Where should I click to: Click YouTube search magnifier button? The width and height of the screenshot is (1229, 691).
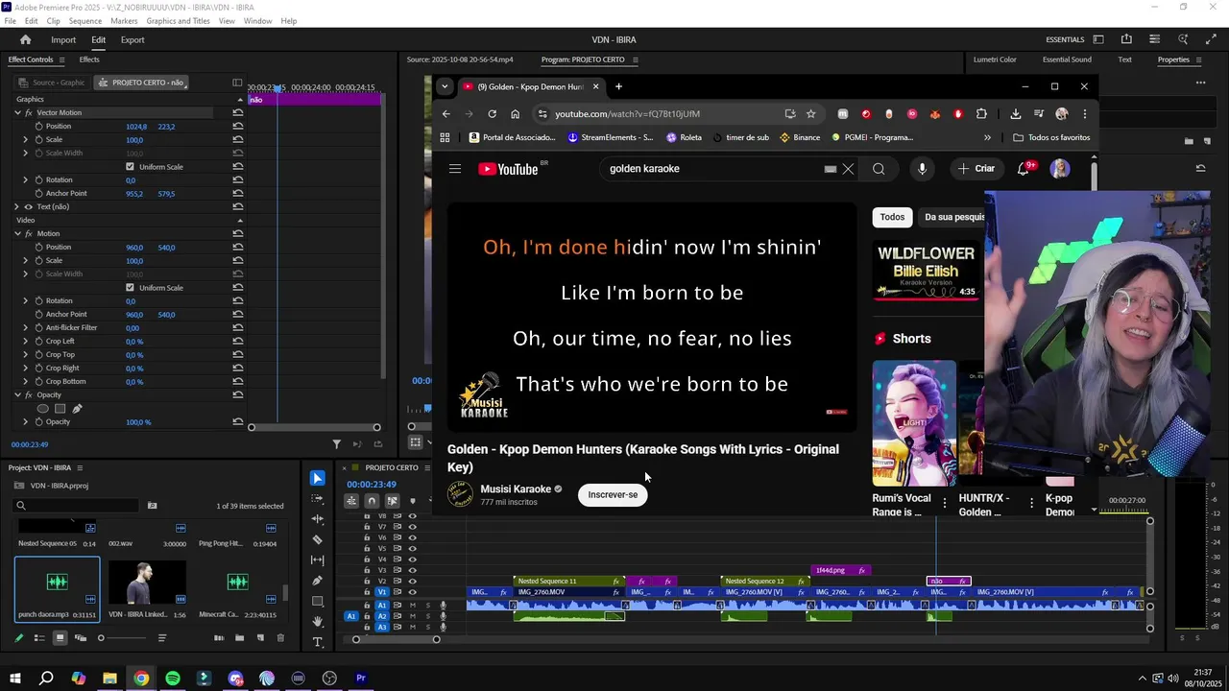(879, 169)
